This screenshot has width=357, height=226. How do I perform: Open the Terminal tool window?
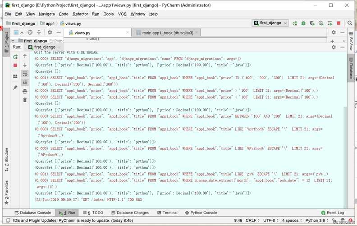click(167, 212)
